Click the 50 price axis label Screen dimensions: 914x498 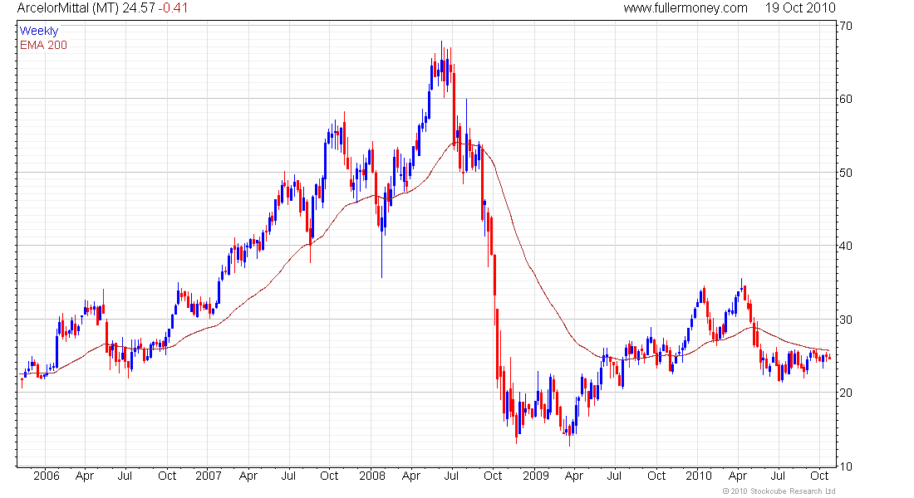(845, 173)
